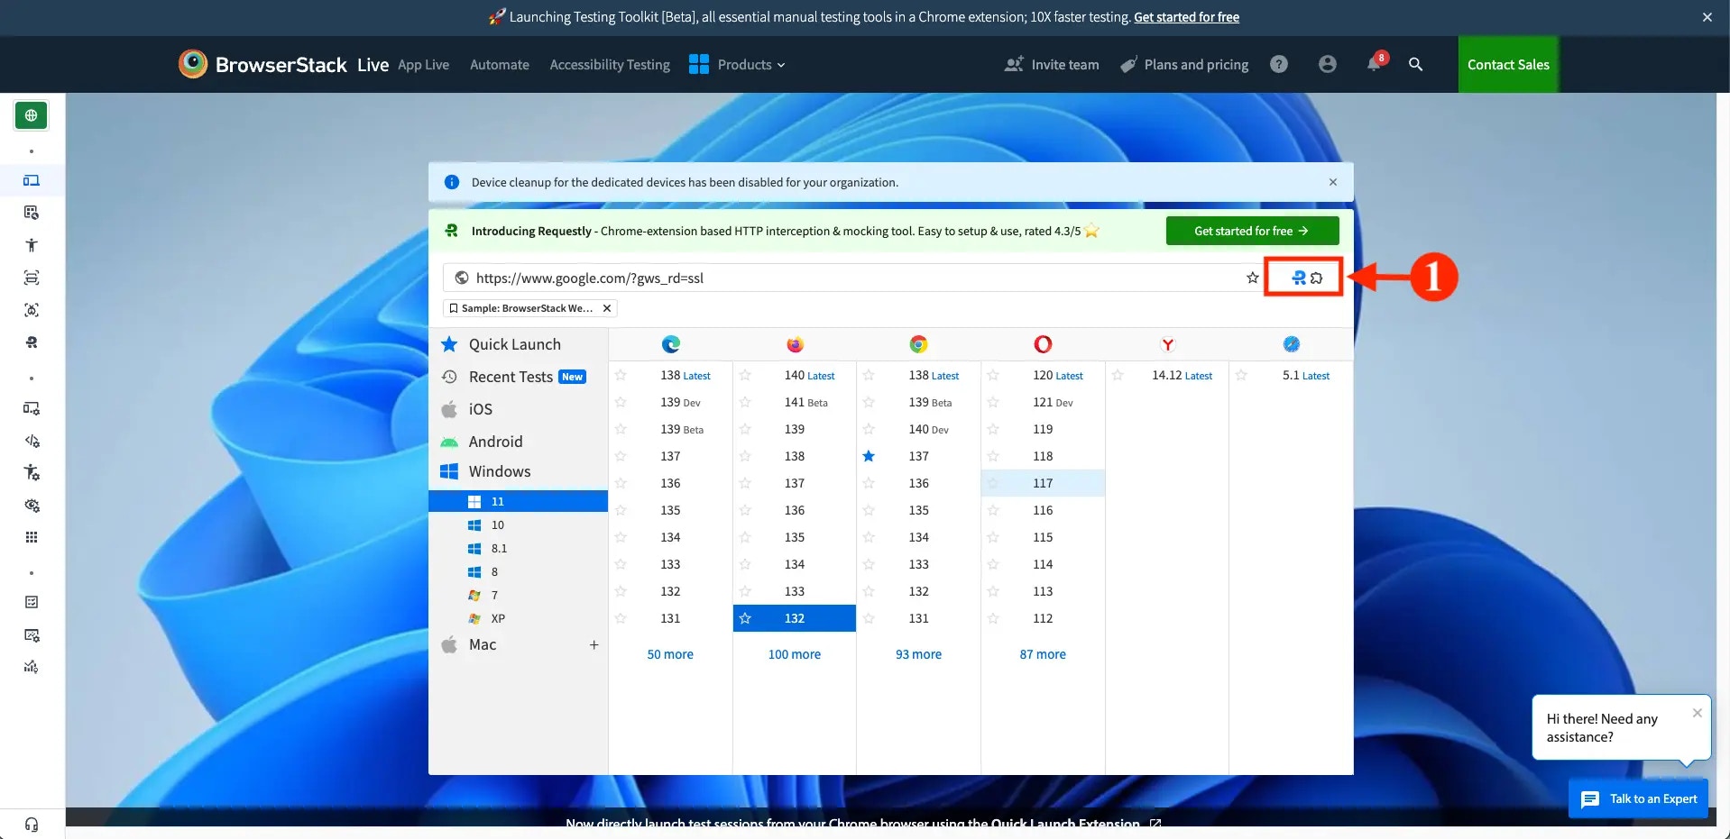The image size is (1730, 839).
Task: Bookmark the URL with star icon
Action: pos(1252,278)
